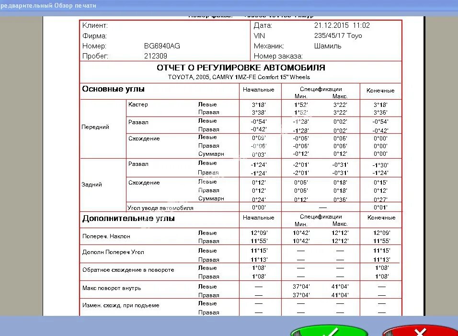Confirm printing with the green checkmark button

pos(329,331)
